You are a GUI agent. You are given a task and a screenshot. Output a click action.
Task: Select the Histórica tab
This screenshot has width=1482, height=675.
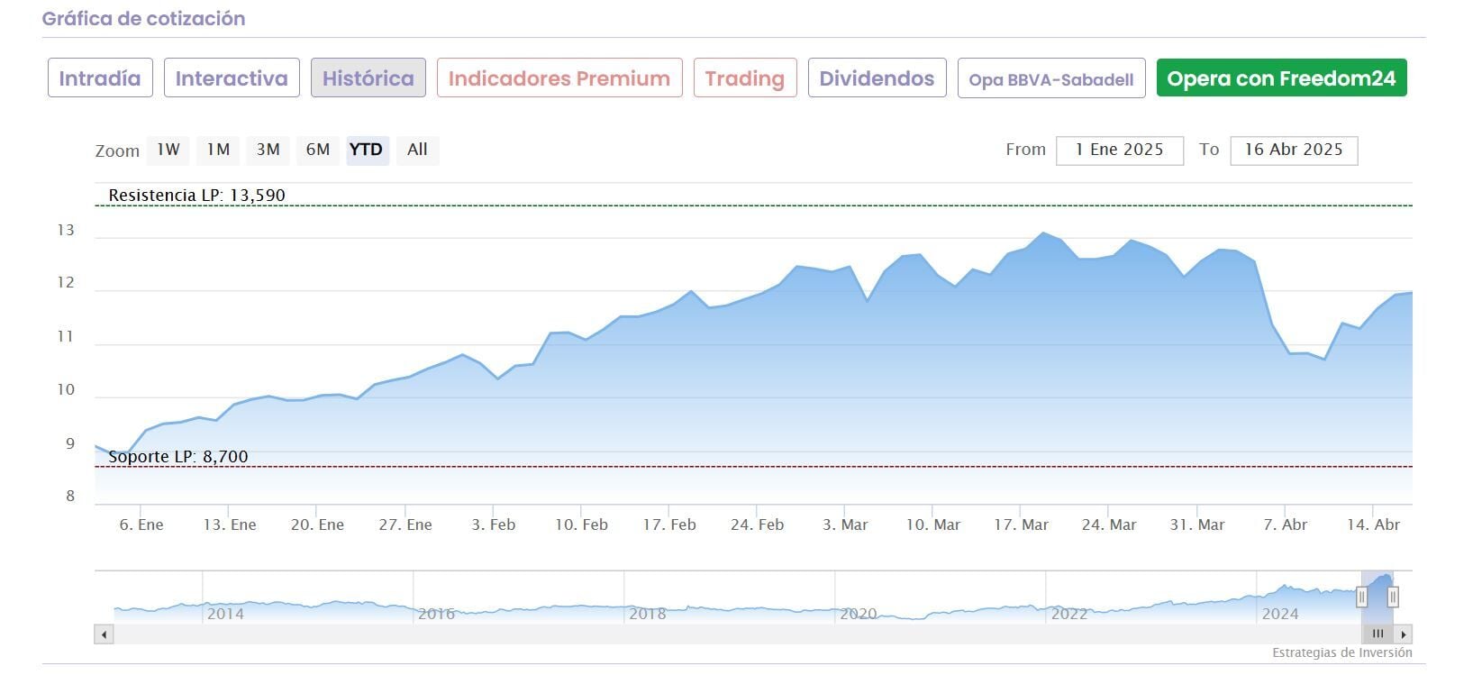pos(368,78)
